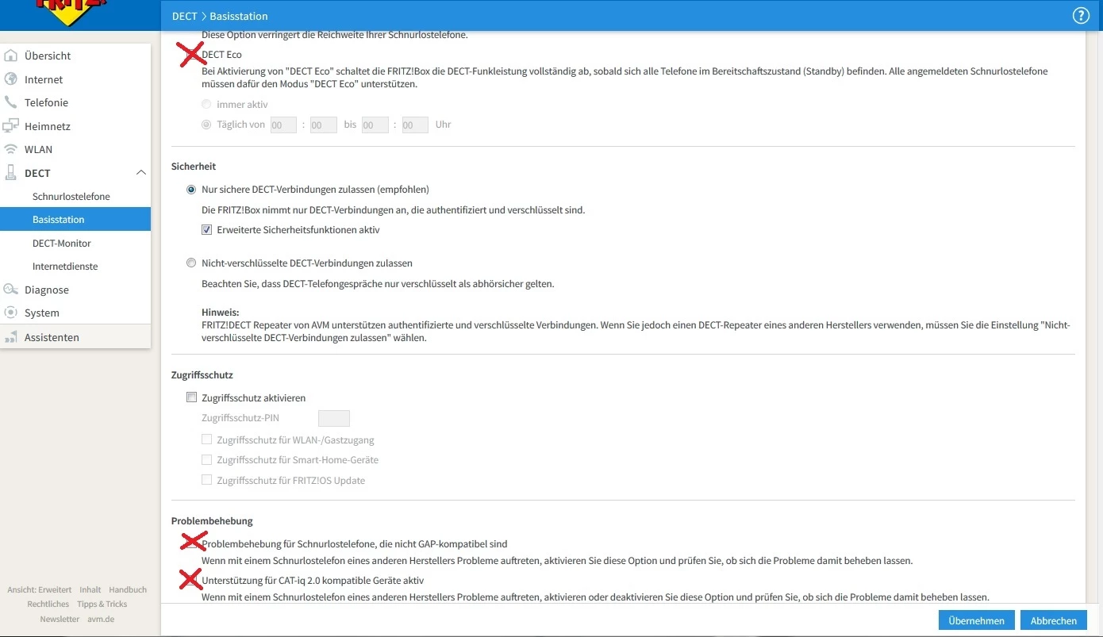Click the 'Hinweis:' label

point(221,313)
